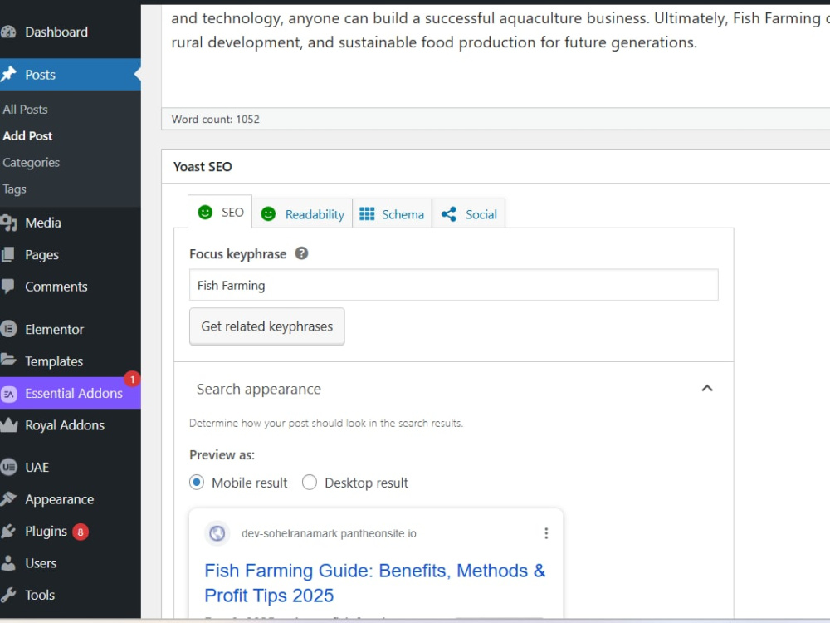Click the Users person icon
The width and height of the screenshot is (830, 623).
tap(8, 563)
